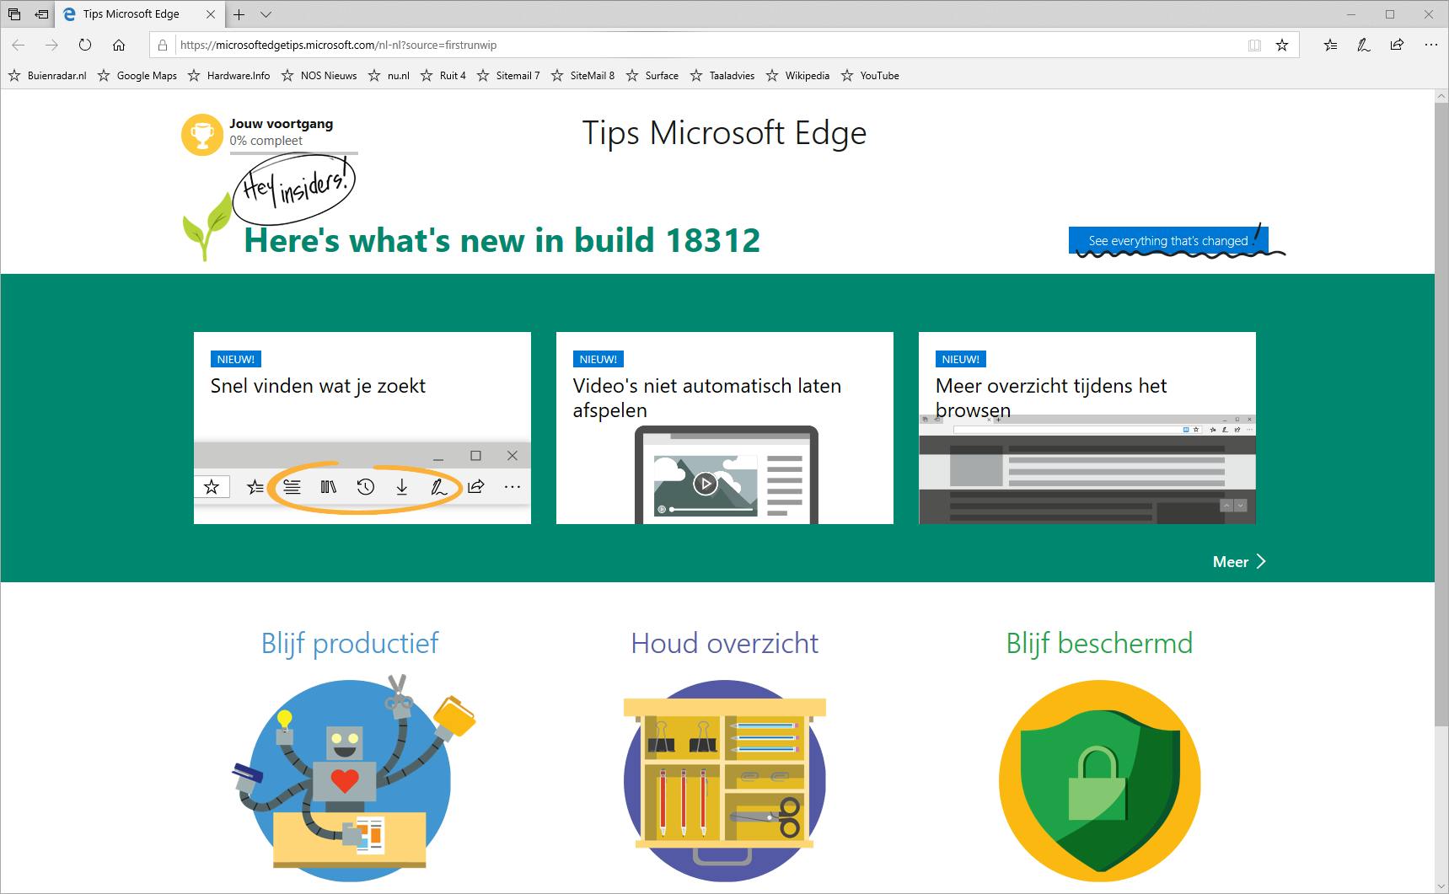Open Surface favorite
1449x894 pixels.
tap(652, 76)
